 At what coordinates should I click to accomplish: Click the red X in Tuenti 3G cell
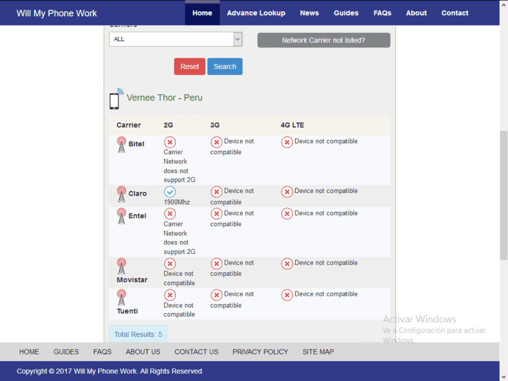[x=216, y=295]
